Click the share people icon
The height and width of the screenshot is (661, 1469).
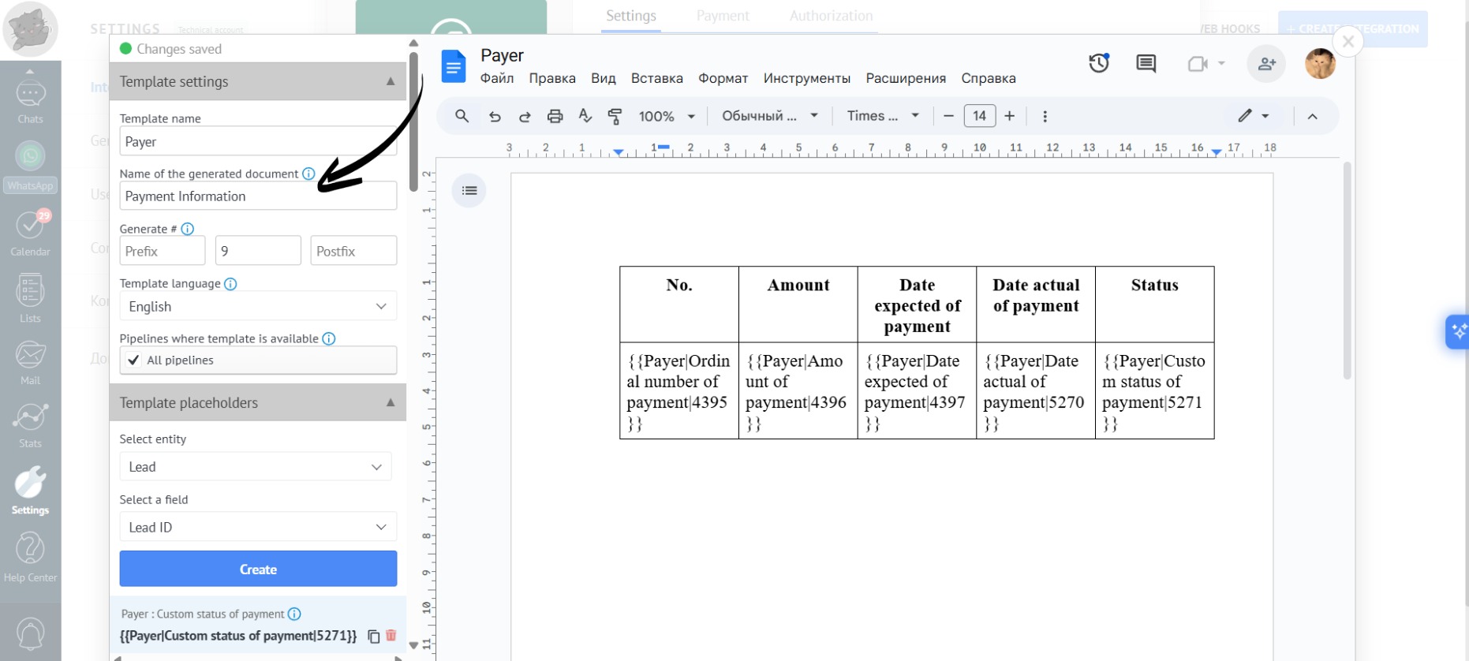coord(1266,64)
